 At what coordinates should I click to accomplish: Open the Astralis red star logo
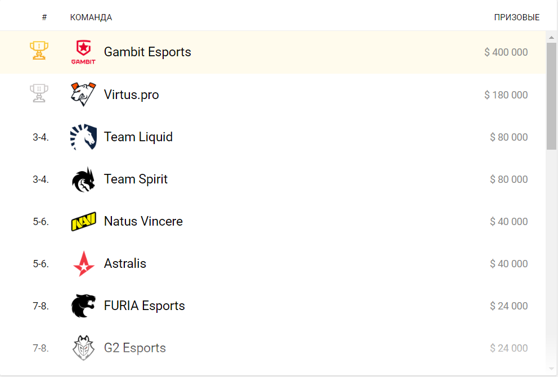pos(84,264)
